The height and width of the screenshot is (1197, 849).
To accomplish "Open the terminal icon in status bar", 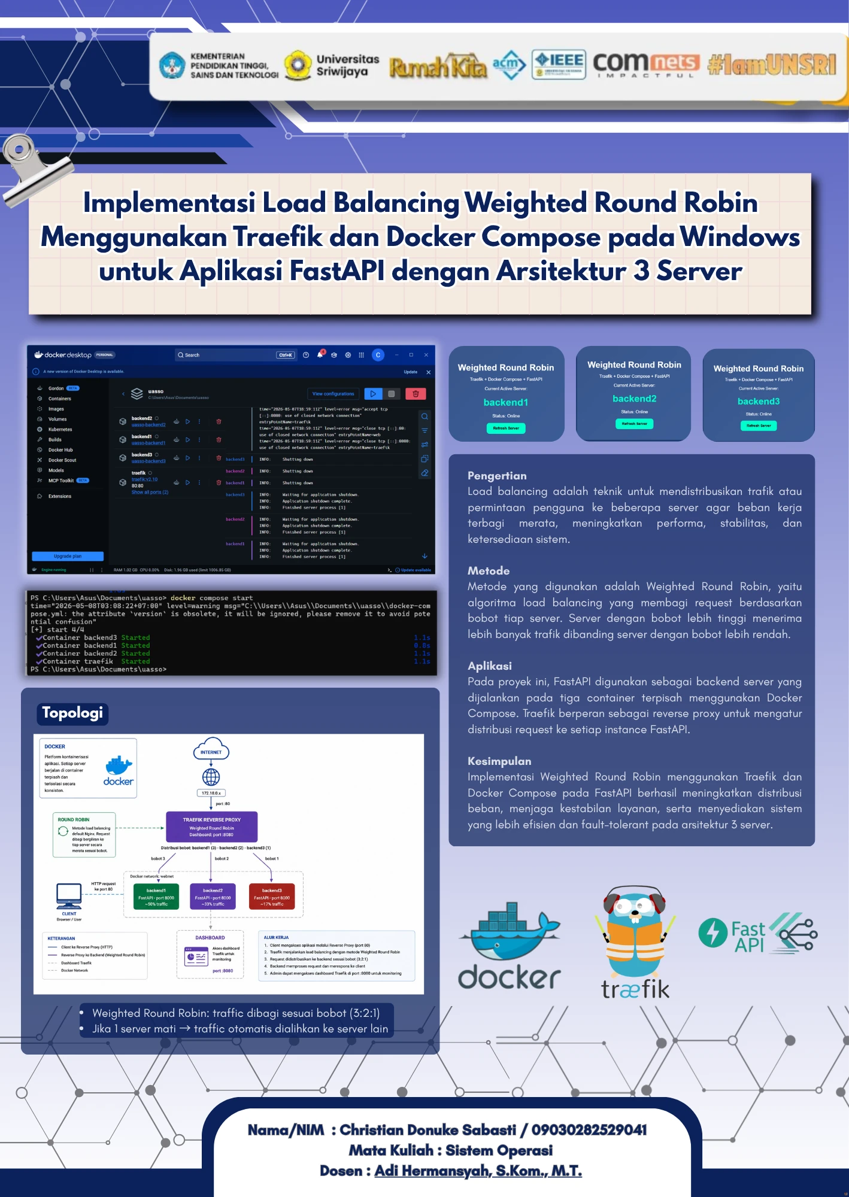I will 390,570.
